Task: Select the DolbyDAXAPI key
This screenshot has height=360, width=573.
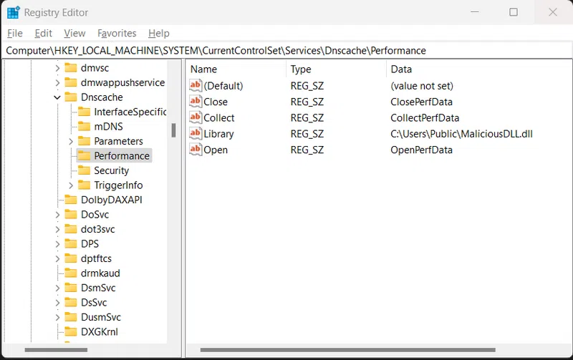Action: [x=111, y=200]
